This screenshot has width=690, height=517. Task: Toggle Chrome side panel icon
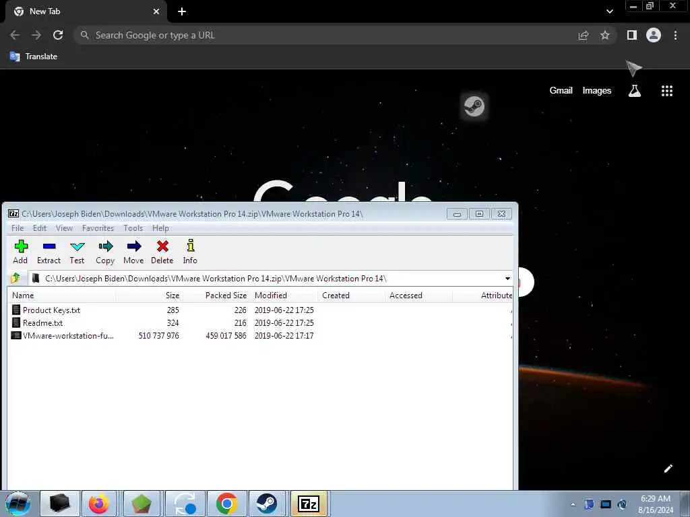click(632, 35)
